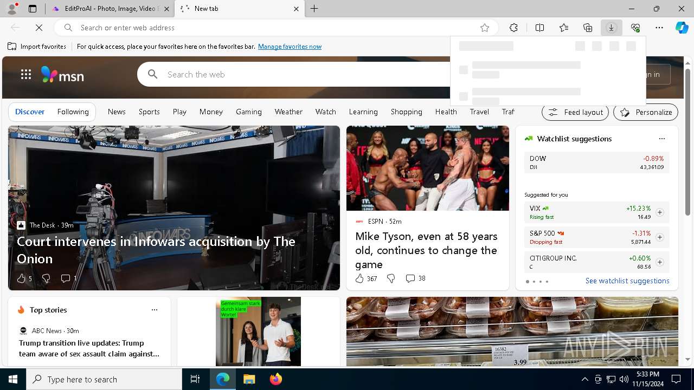Screen dimensions: 694x390
Task: Select the Following tab
Action: pos(73,112)
